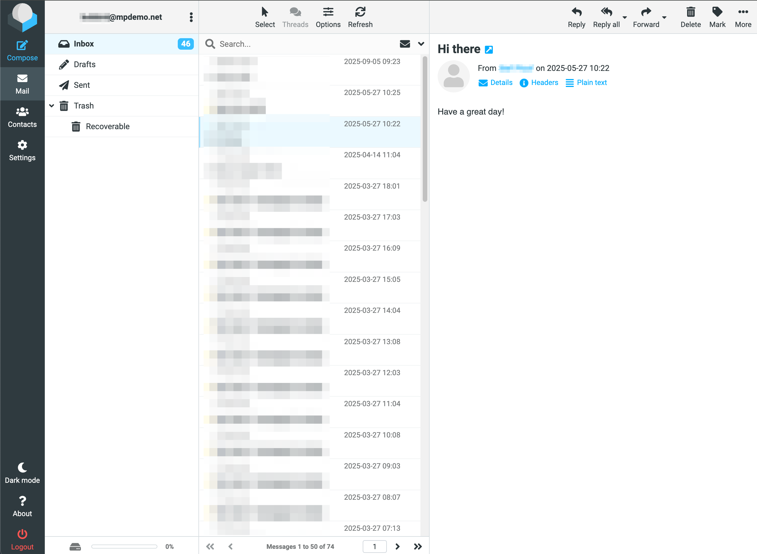Click the message list scrollbar
The image size is (757, 554).
tap(425, 129)
